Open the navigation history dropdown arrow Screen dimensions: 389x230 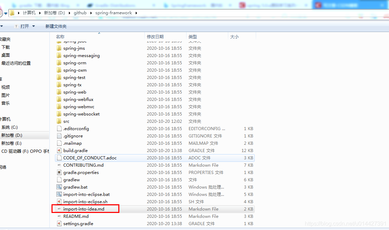pos(6,14)
